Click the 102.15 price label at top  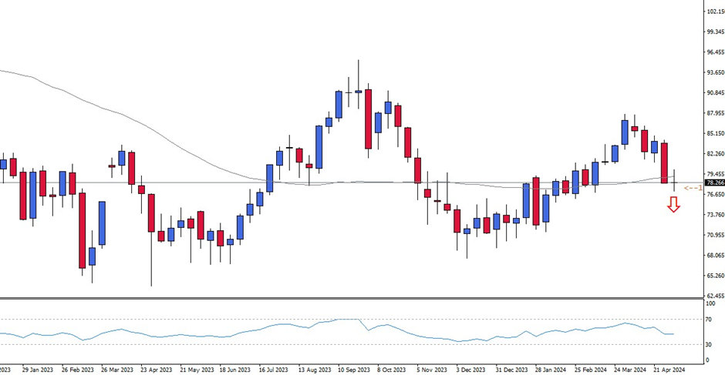(714, 12)
